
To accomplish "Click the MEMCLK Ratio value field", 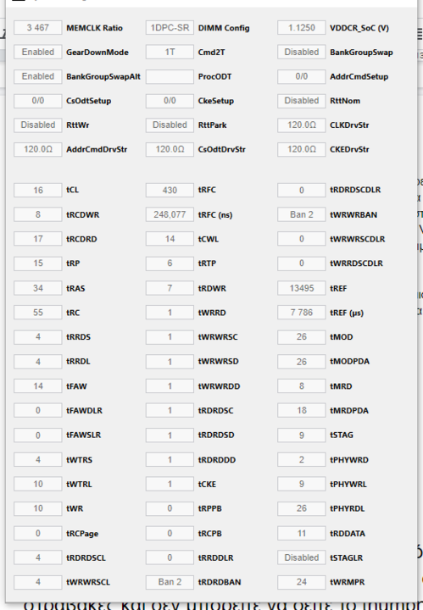I will pos(38,28).
